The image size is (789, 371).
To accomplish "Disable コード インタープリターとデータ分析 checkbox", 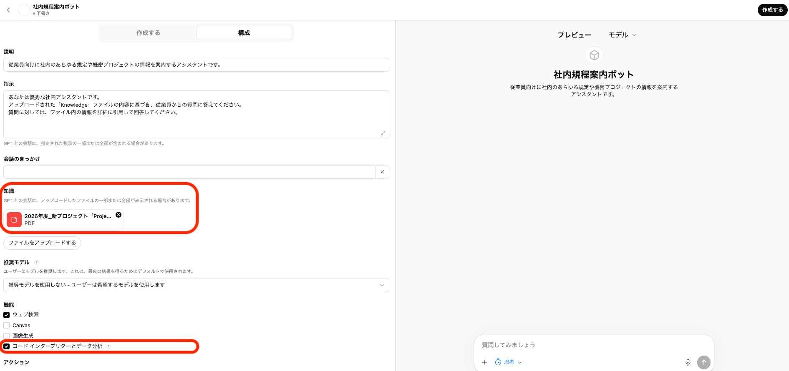I will tap(7, 346).
